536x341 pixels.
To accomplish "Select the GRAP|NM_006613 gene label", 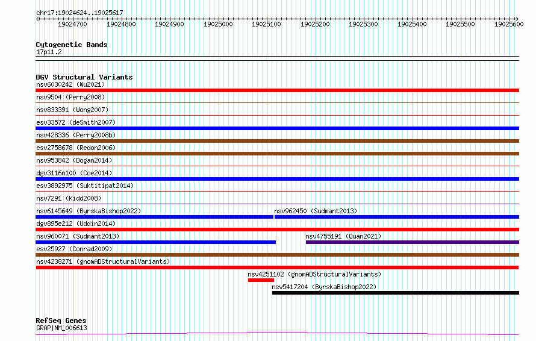I will point(61,328).
